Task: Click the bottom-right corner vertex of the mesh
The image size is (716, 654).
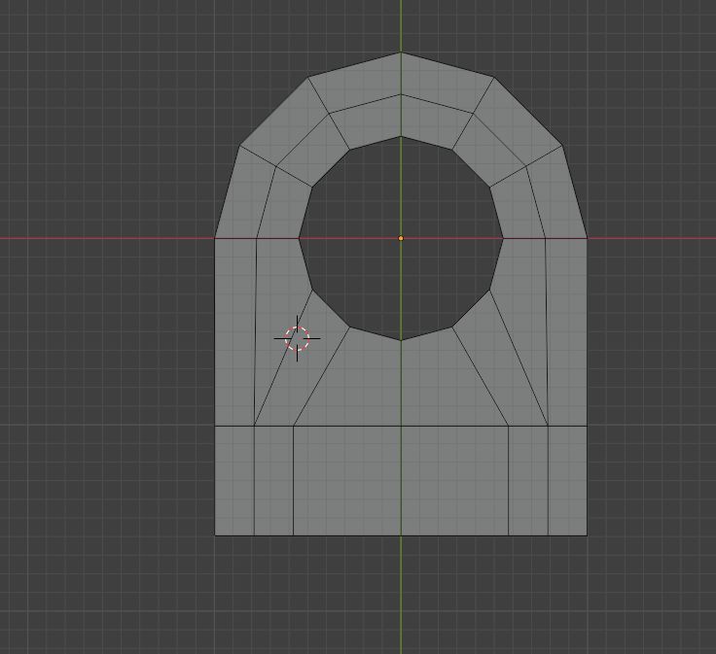Action: 587,534
